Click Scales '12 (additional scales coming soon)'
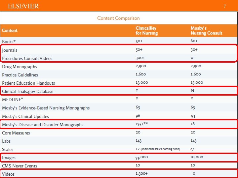 (158, 149)
